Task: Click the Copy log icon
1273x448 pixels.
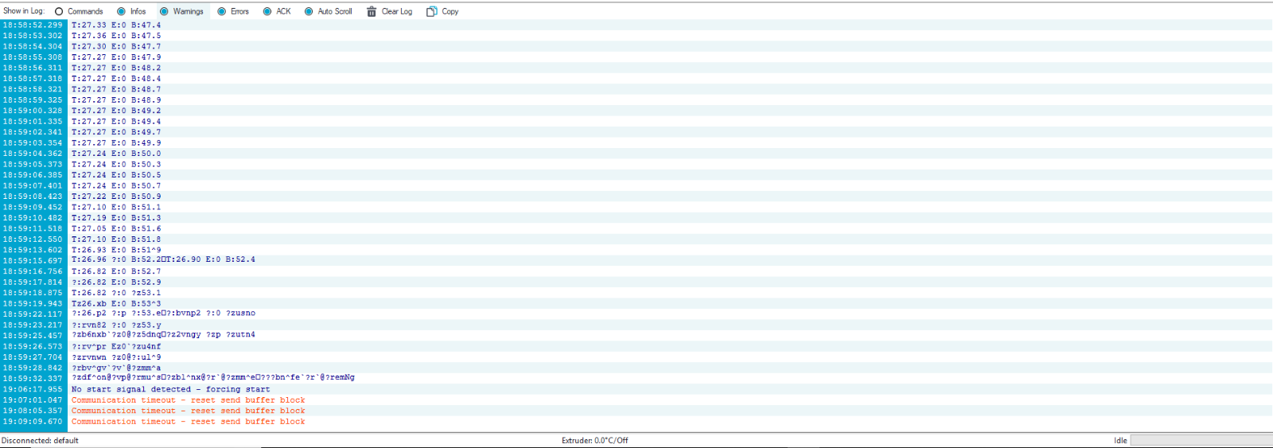Action: [x=432, y=11]
